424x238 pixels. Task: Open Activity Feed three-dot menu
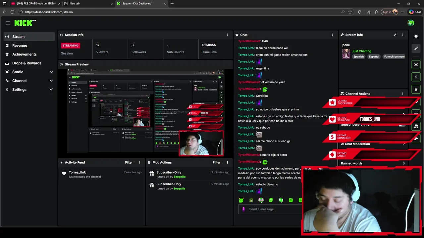click(140, 162)
